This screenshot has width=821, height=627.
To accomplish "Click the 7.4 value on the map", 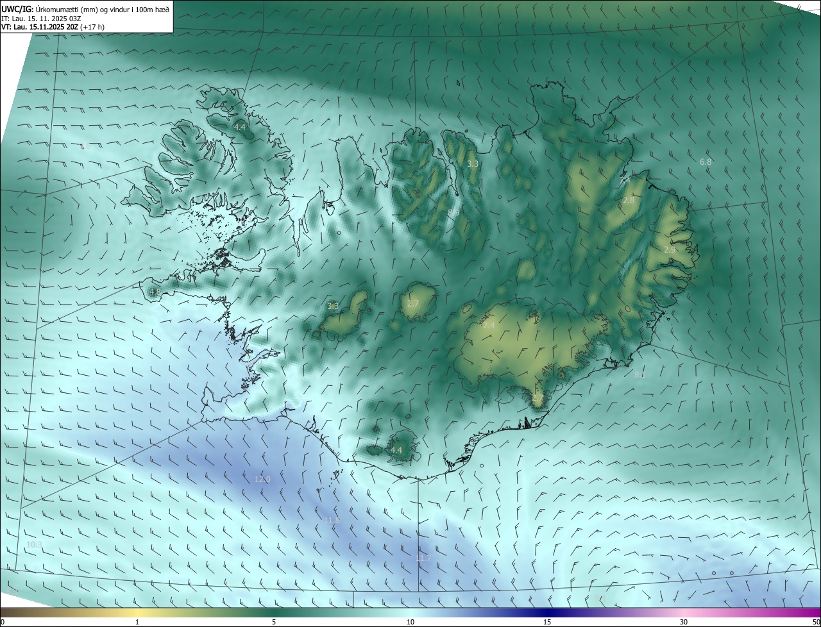I will 625,181.
